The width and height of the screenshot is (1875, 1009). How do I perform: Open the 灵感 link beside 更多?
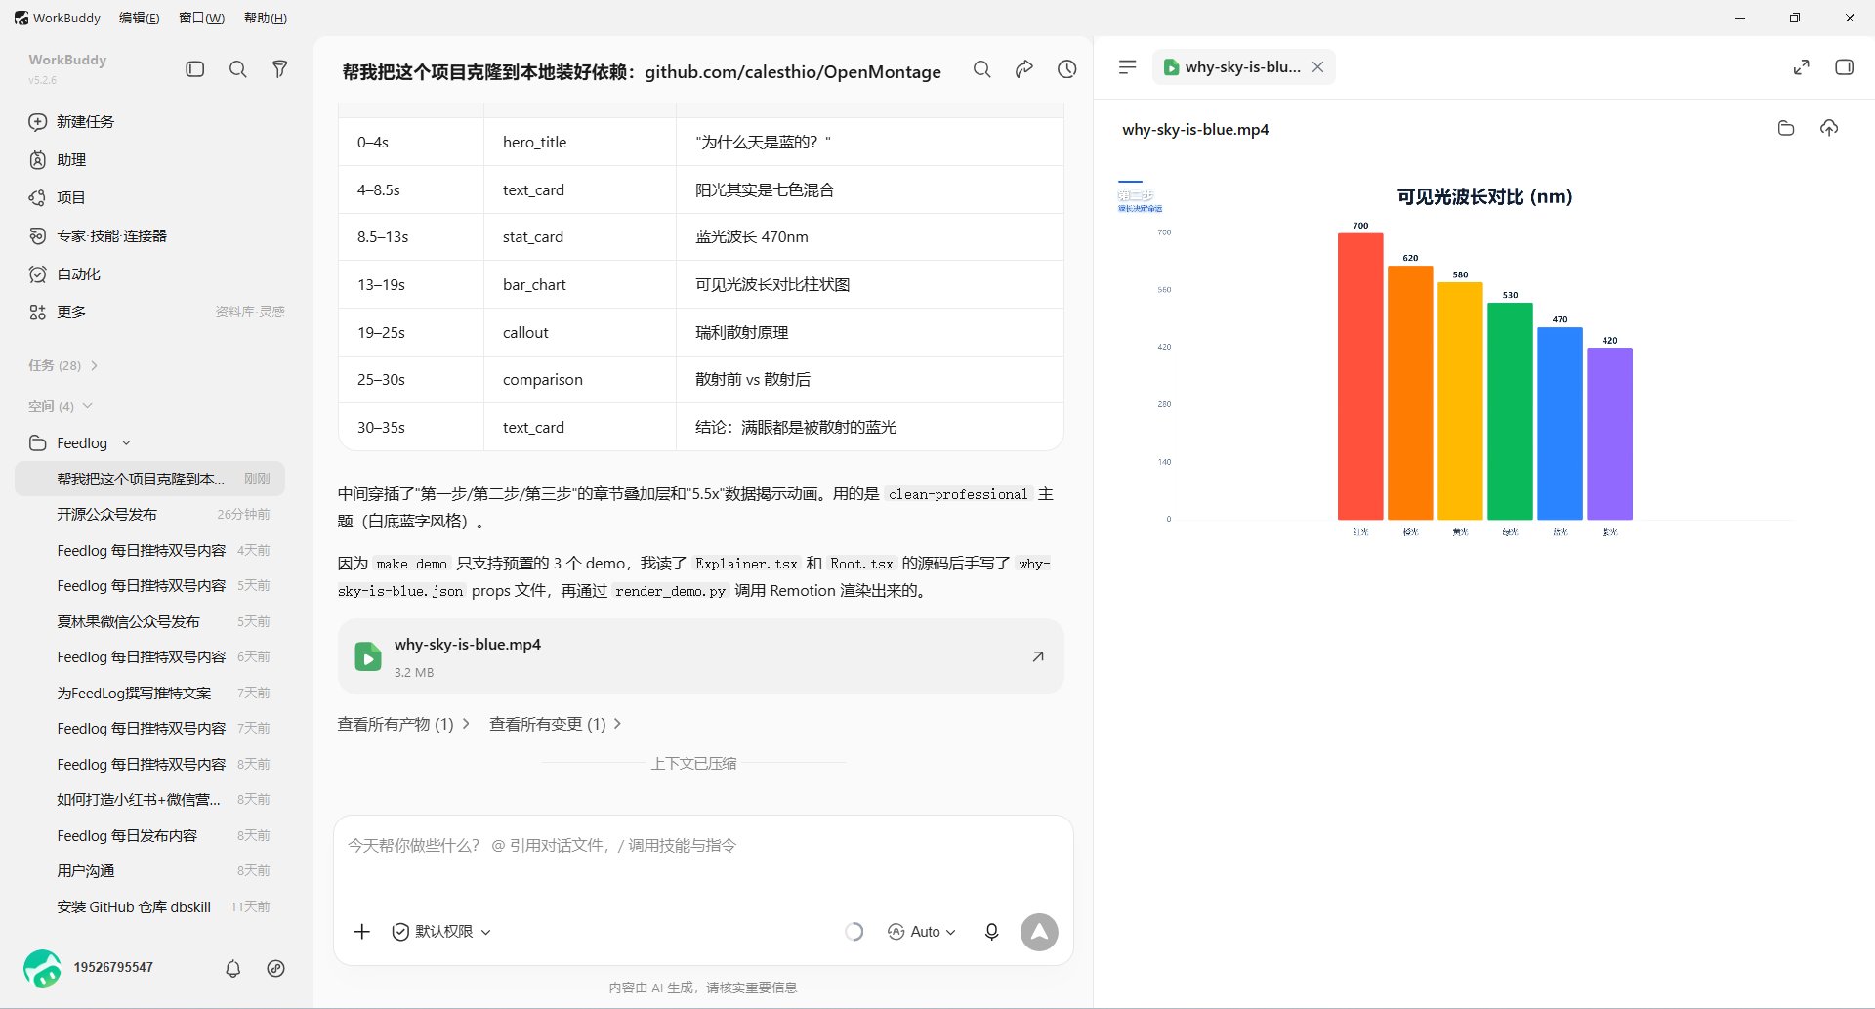pos(272,313)
